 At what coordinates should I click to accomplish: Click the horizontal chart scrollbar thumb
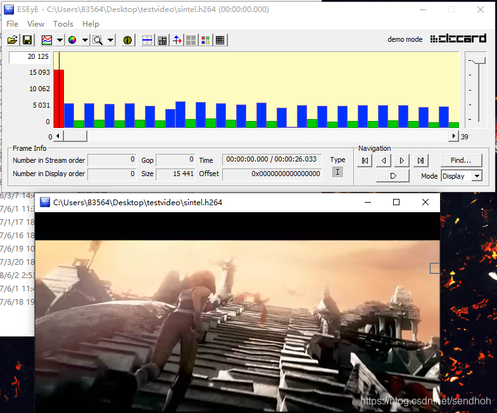[x=75, y=136]
